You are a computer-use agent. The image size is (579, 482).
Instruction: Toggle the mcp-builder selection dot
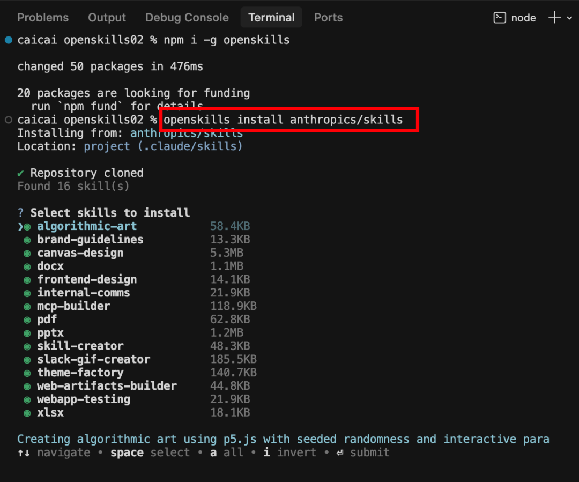coord(27,307)
